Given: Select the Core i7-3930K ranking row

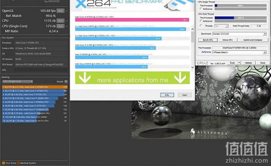Looking at the screenshot, I should point(35,98).
